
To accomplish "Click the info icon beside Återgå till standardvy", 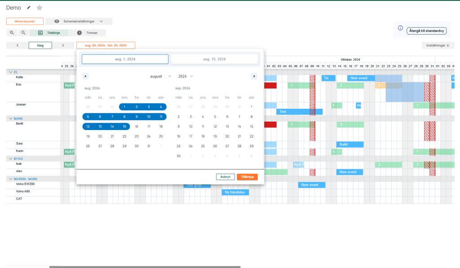I will (400, 28).
